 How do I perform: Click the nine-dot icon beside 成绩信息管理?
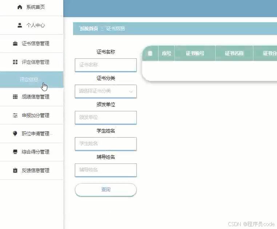point(15,96)
